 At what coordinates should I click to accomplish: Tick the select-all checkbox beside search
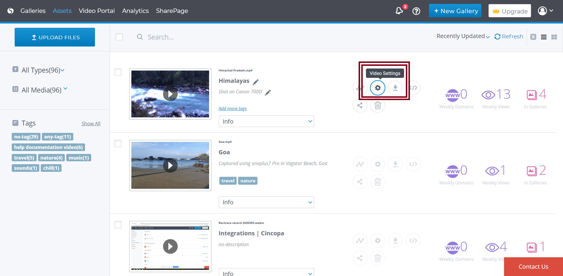pos(119,37)
